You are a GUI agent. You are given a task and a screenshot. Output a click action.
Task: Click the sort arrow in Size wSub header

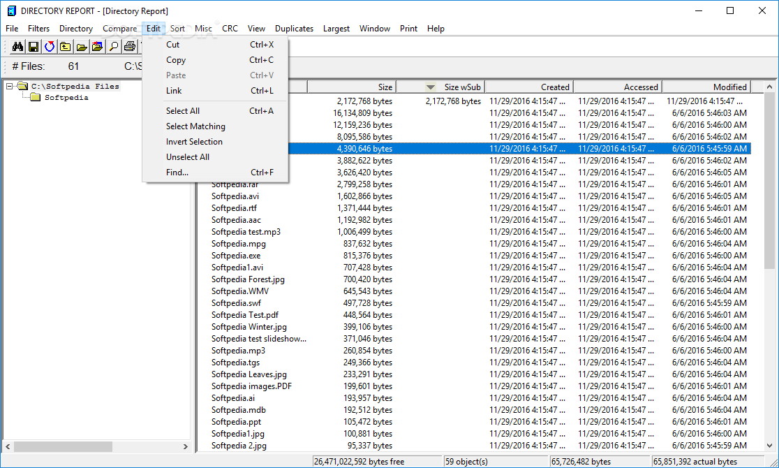pyautogui.click(x=431, y=87)
